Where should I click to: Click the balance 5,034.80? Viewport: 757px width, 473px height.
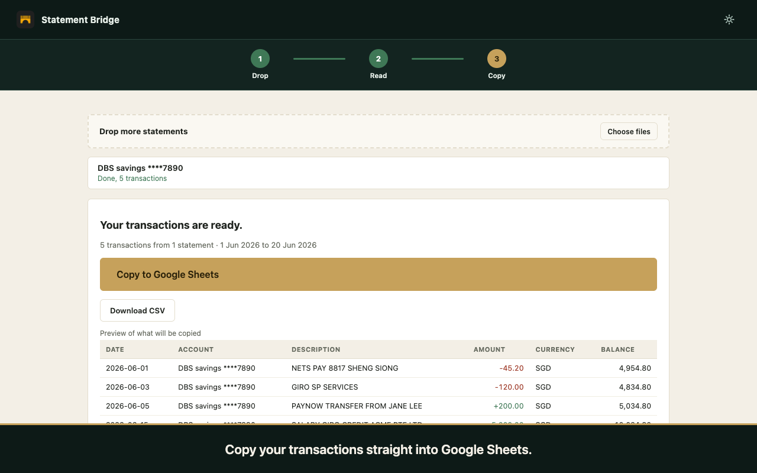coord(635,406)
